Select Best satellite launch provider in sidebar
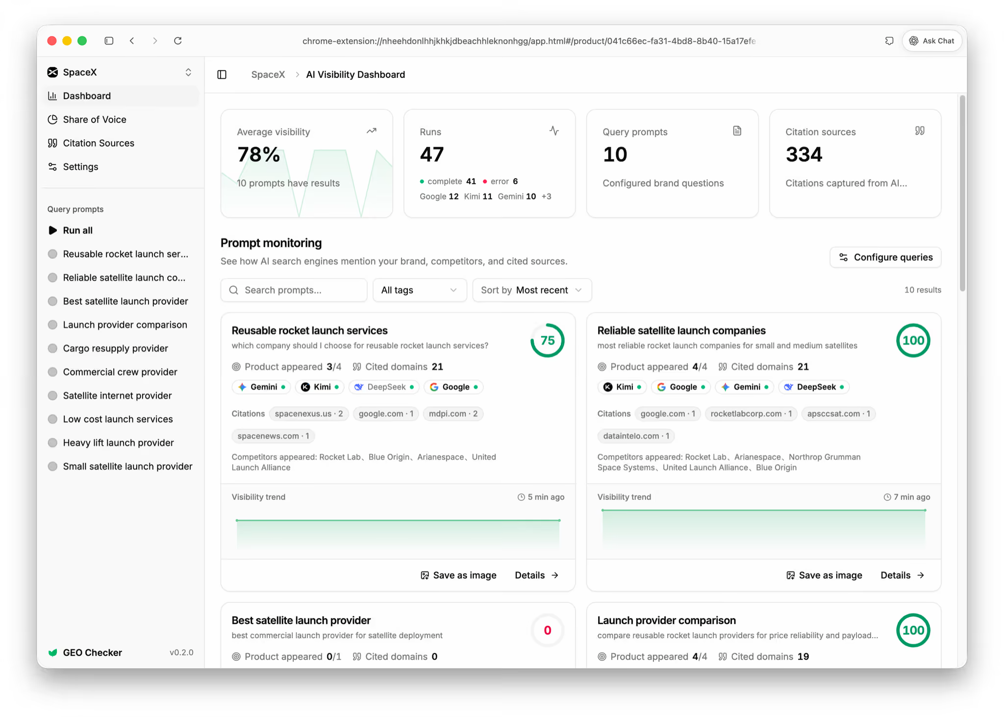 click(121, 301)
